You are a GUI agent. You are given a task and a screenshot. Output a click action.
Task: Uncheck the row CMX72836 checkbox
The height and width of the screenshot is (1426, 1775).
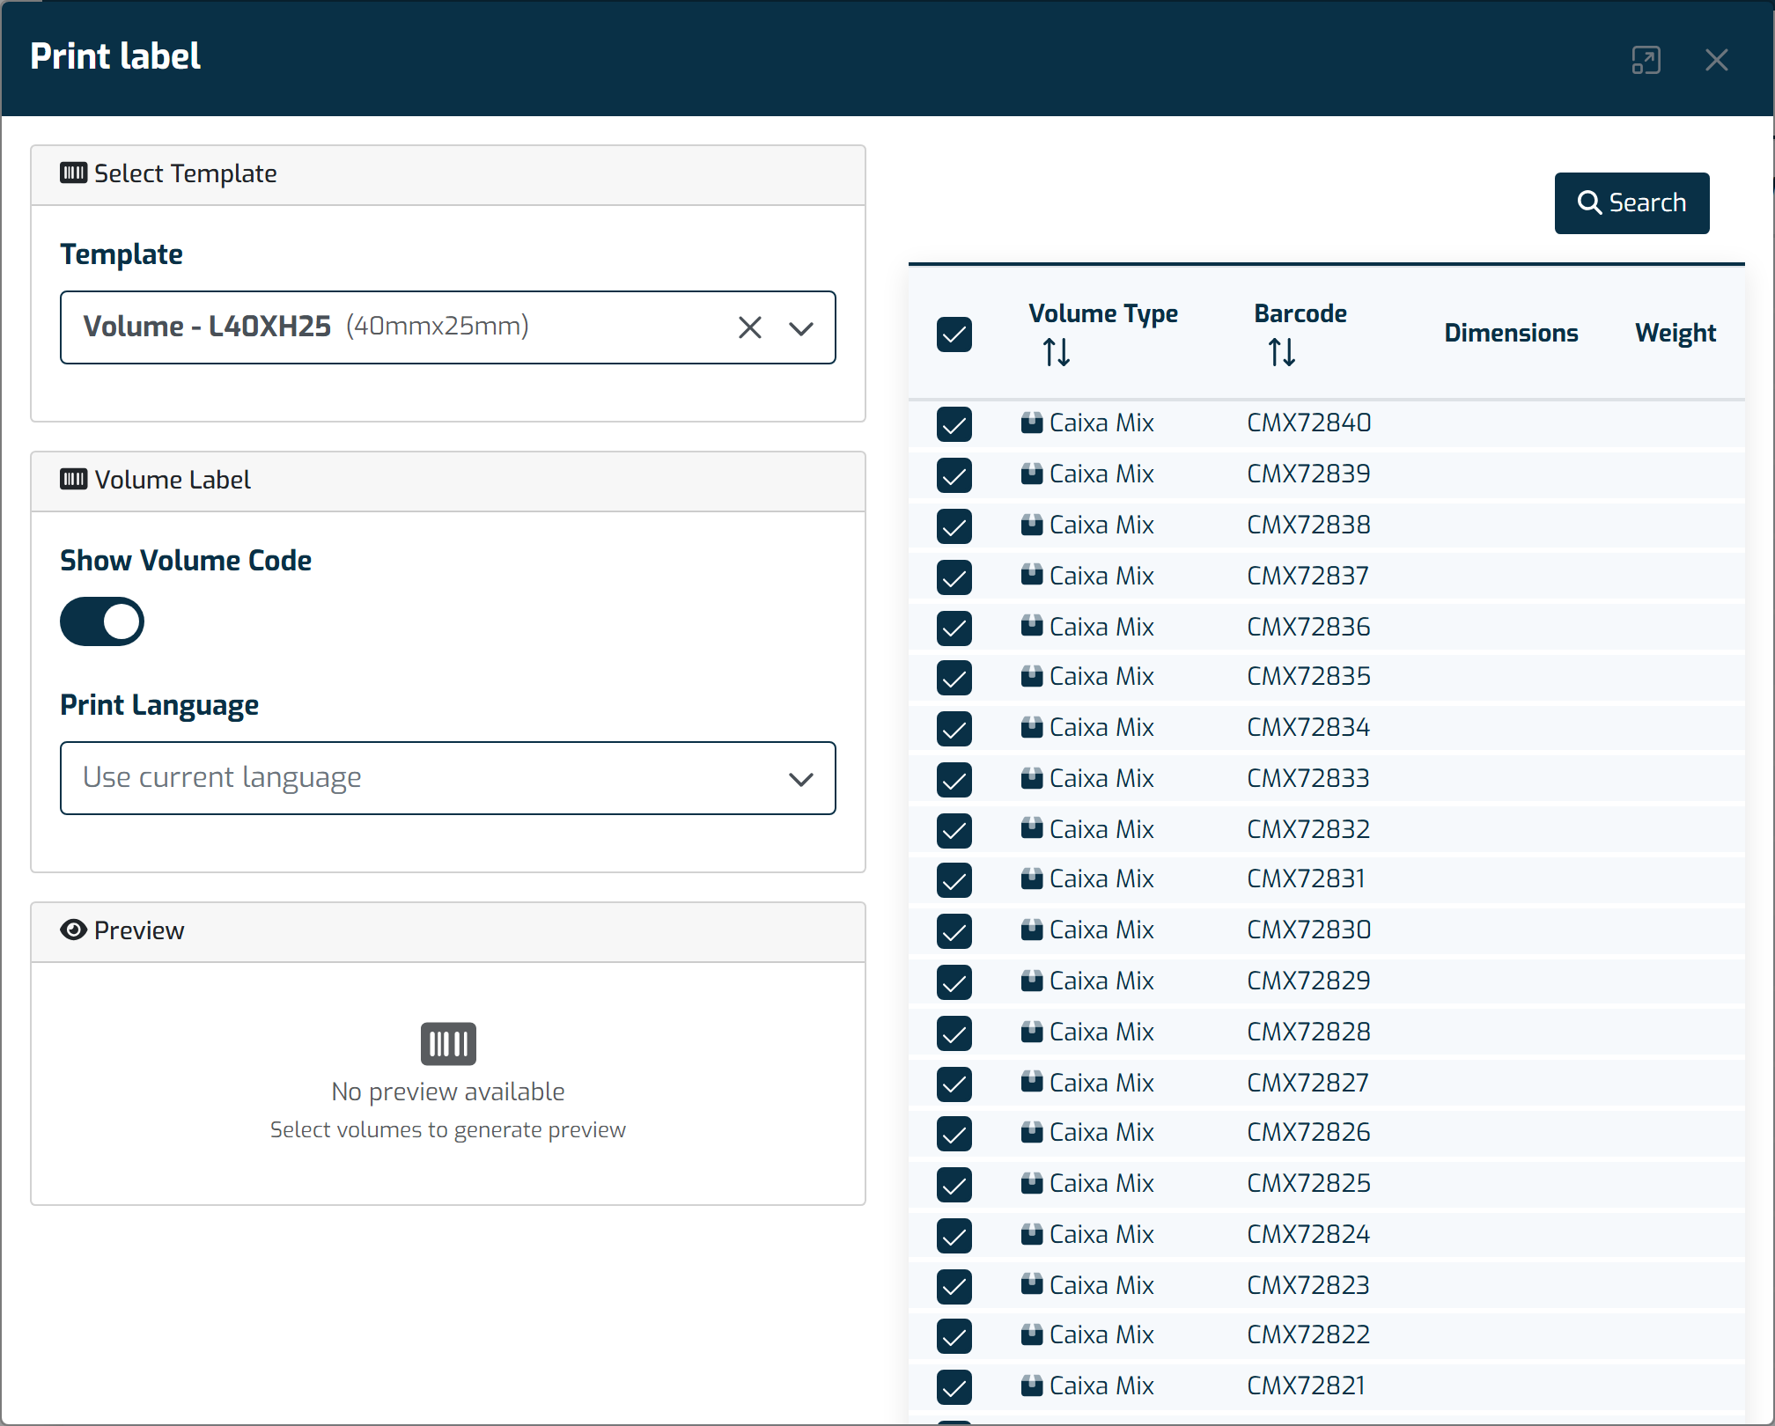click(x=954, y=628)
